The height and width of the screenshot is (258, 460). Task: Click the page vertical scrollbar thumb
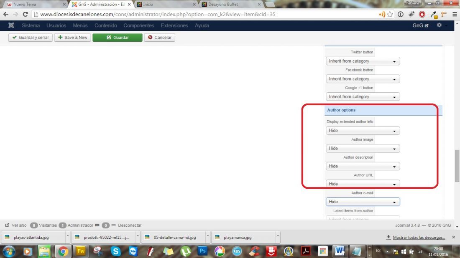pos(457,166)
